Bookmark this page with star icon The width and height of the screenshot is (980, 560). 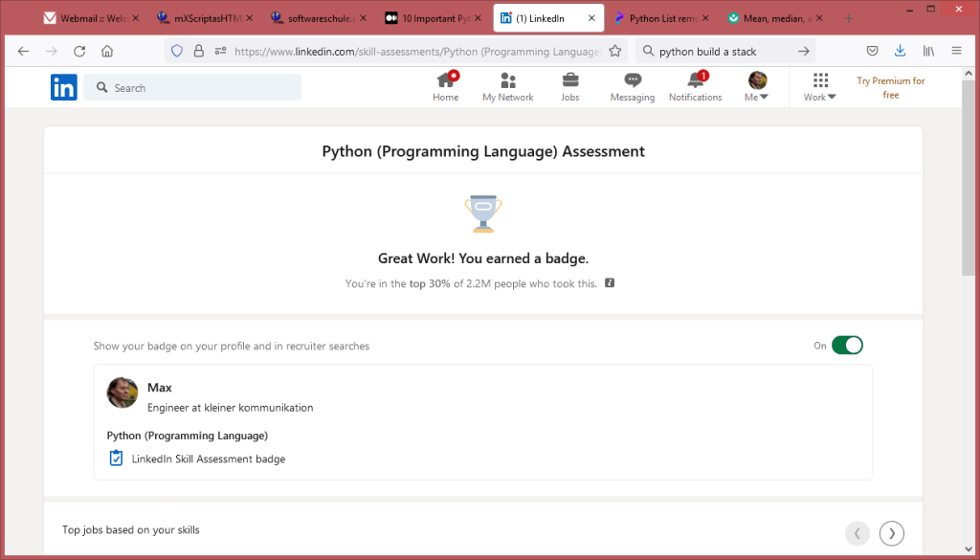coord(615,52)
